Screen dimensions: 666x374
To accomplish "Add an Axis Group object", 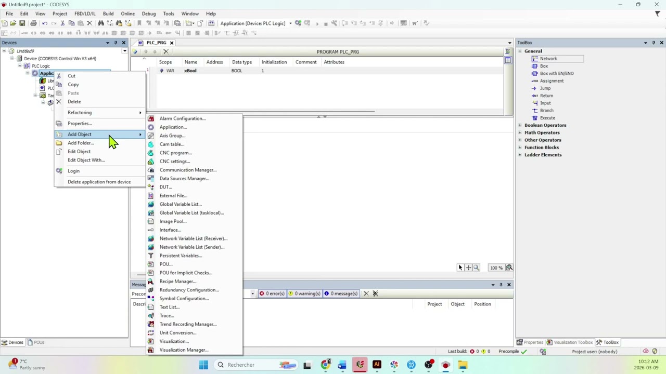I will [x=172, y=136].
